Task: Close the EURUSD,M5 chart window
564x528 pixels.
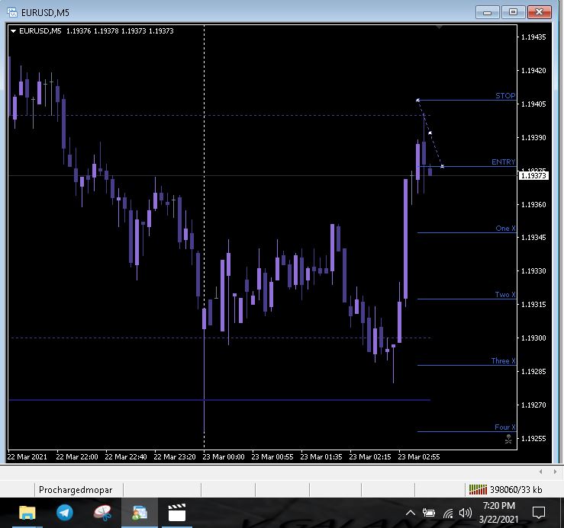Action: [x=539, y=12]
